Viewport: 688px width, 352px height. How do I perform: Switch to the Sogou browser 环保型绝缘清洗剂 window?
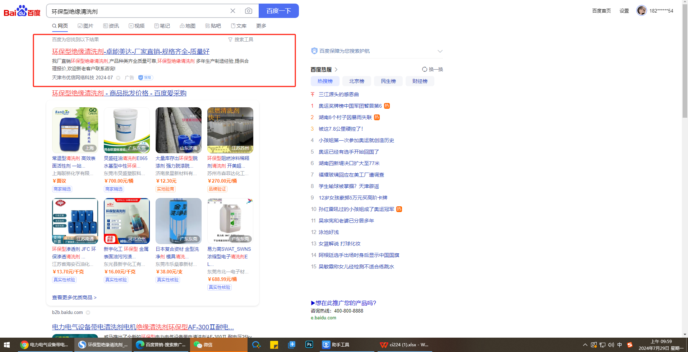(x=103, y=345)
